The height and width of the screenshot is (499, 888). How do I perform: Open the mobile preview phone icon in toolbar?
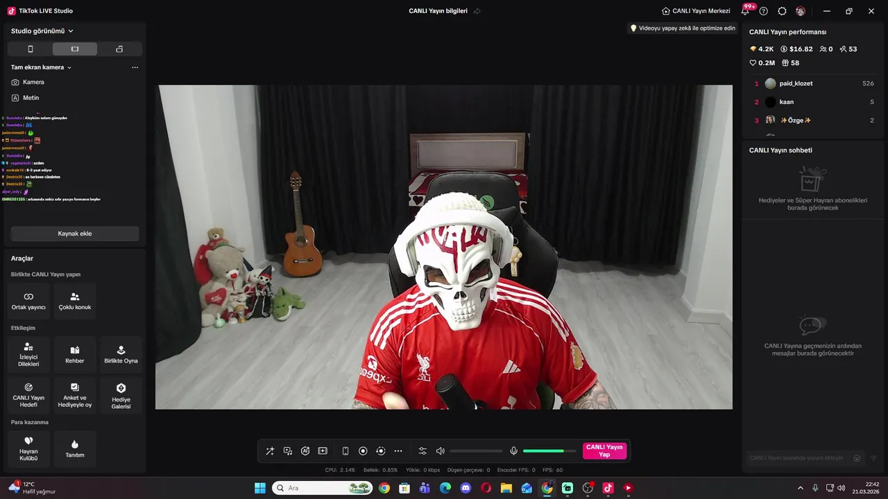click(345, 451)
